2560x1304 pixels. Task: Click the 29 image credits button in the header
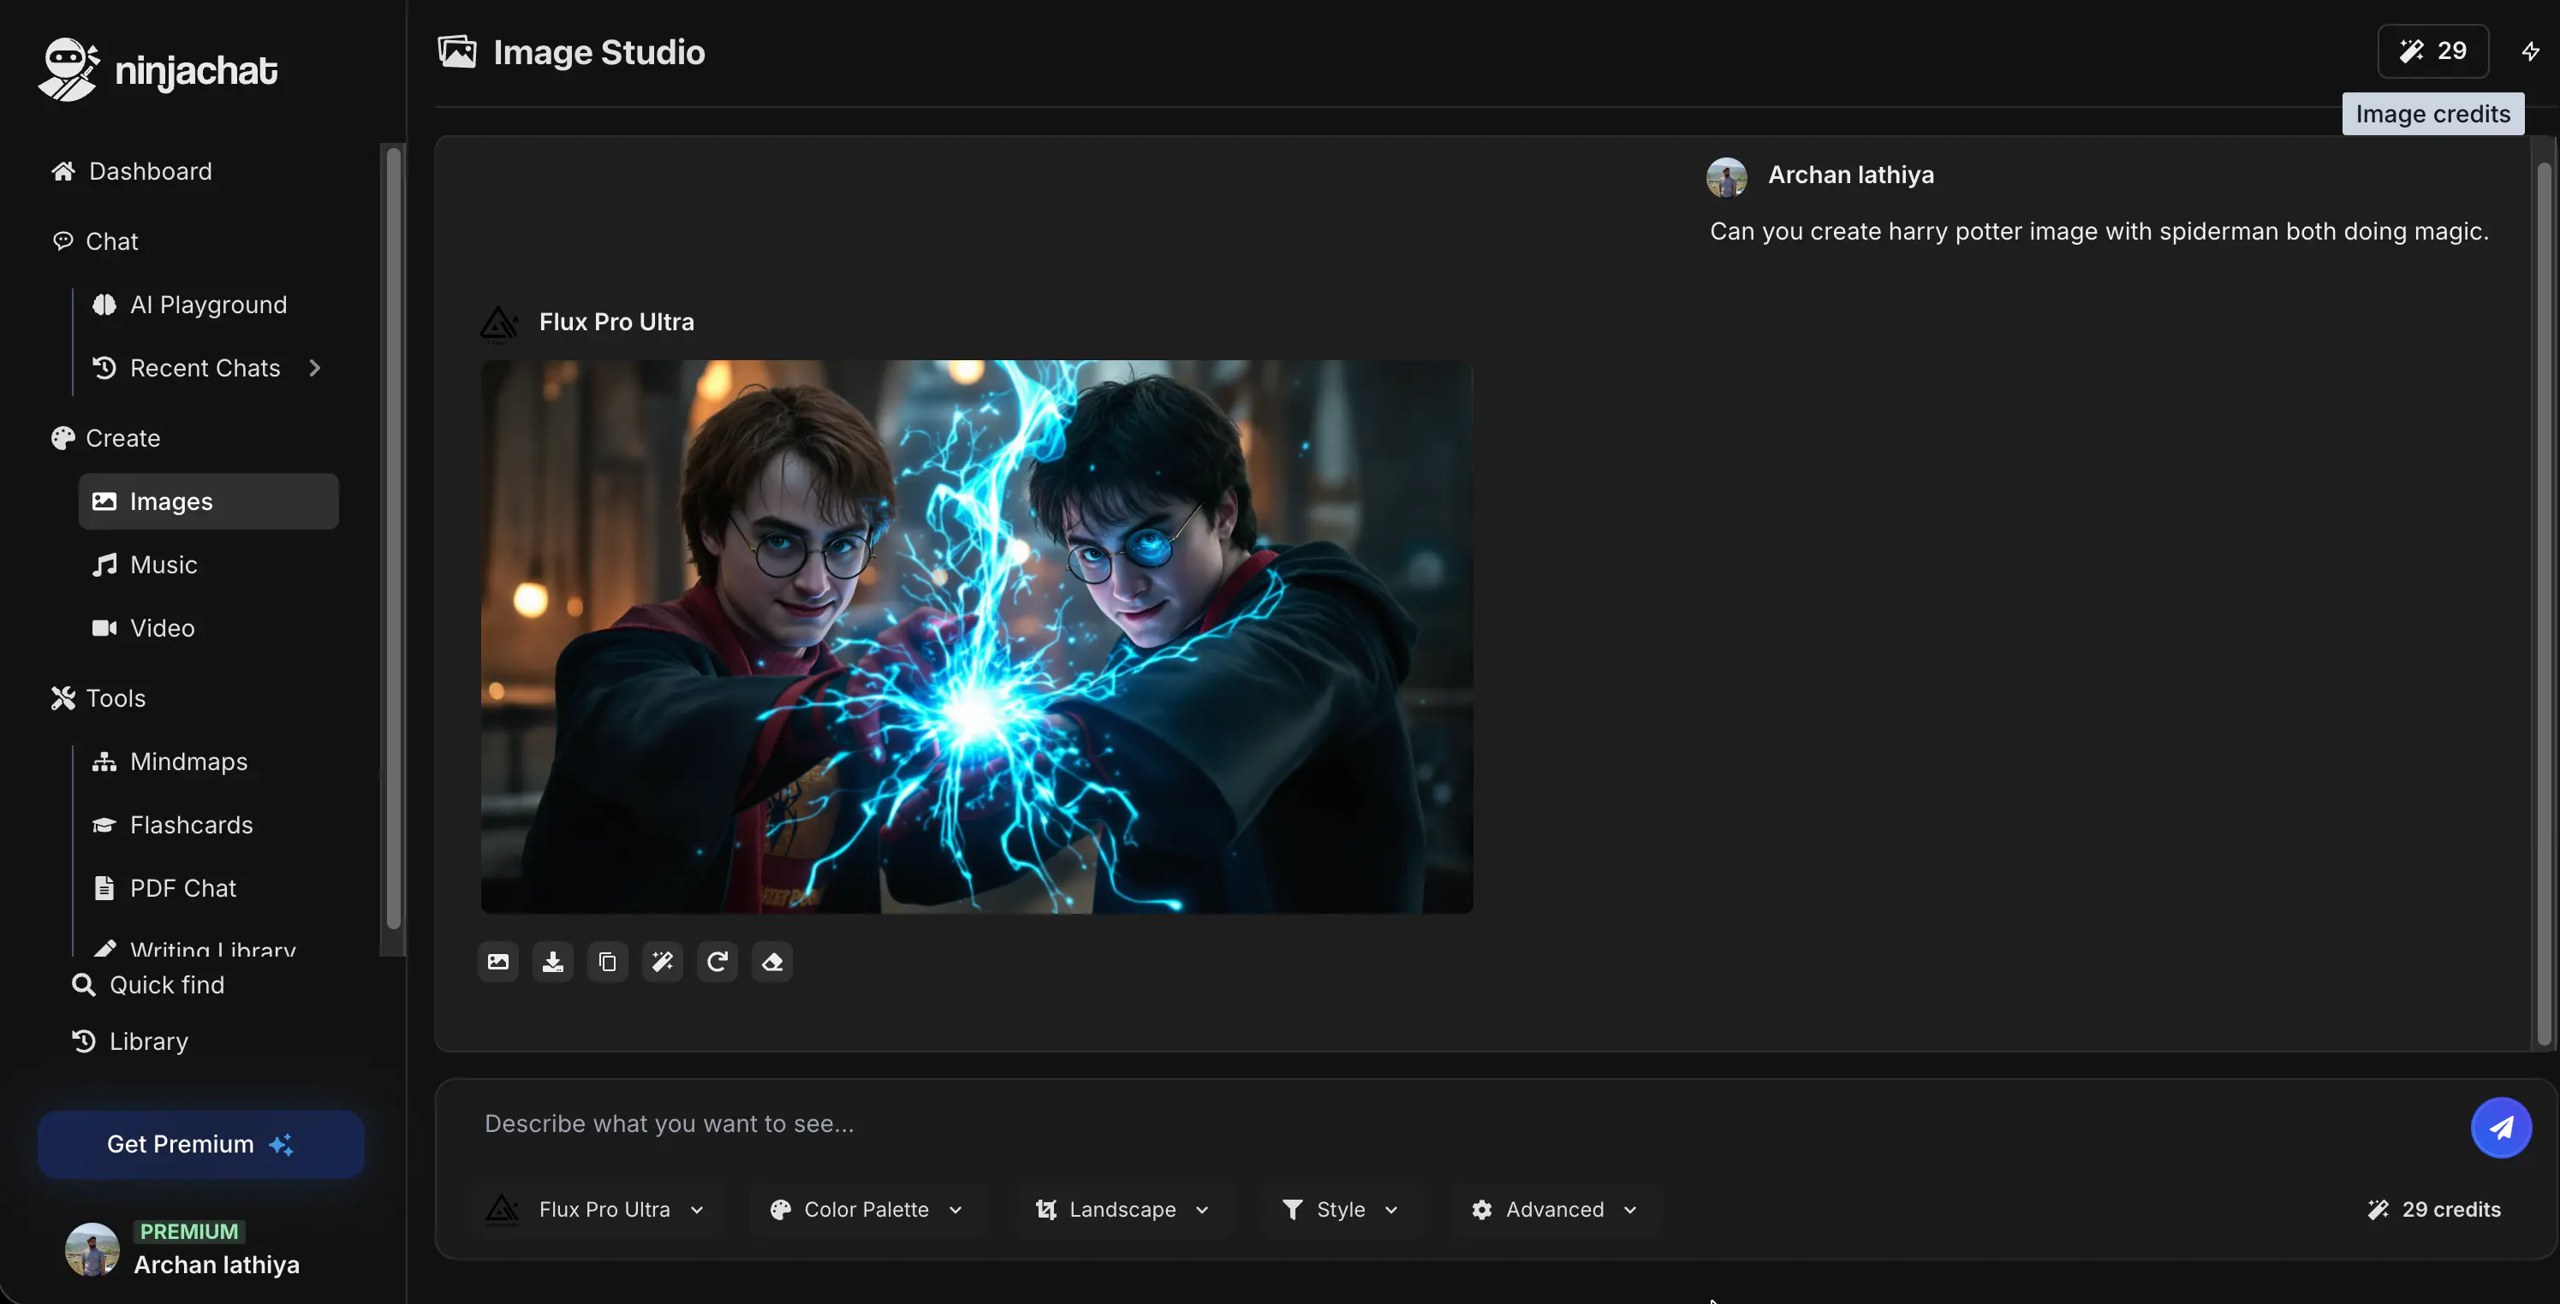2432,51
